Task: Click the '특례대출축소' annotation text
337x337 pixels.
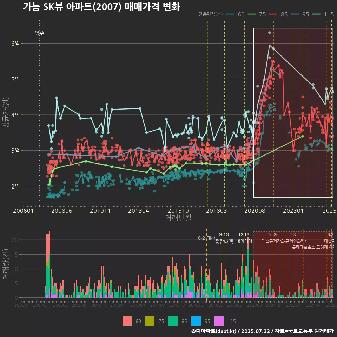Action: tap(303, 247)
